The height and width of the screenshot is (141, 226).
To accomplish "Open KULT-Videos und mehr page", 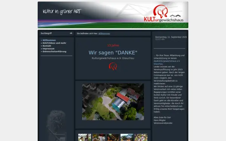I will (54, 43).
